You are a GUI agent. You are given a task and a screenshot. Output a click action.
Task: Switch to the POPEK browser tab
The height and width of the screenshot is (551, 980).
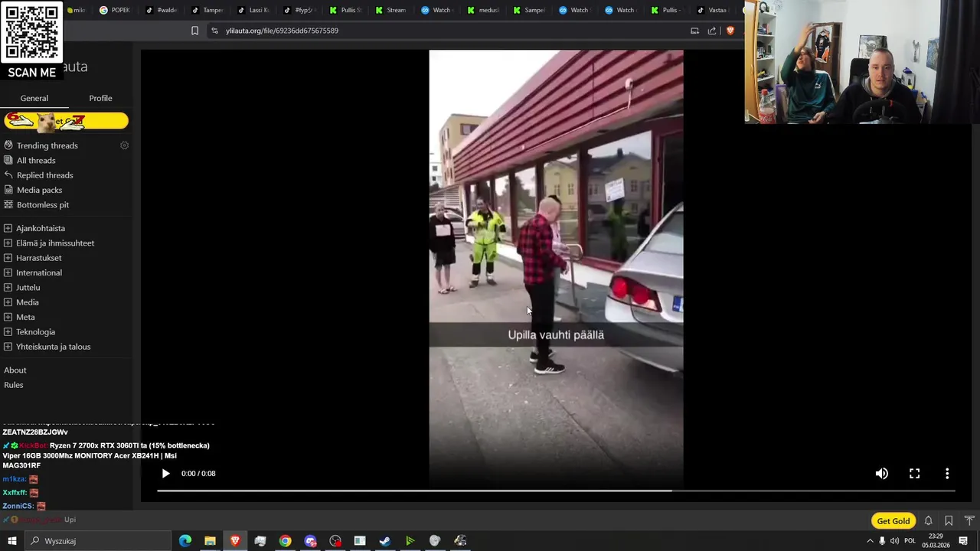coord(116,10)
